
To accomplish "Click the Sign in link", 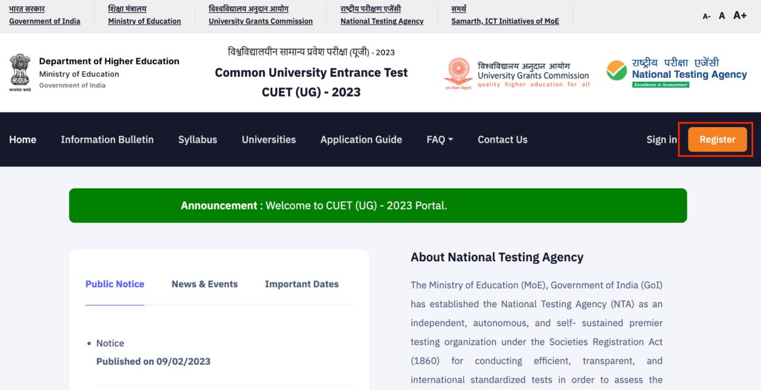I will pyautogui.click(x=662, y=139).
